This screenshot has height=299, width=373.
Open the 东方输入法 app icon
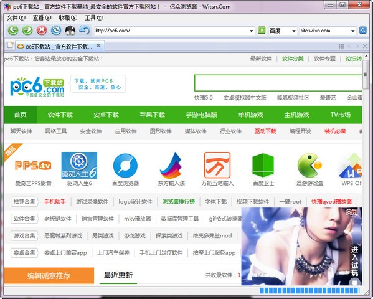tap(171, 165)
